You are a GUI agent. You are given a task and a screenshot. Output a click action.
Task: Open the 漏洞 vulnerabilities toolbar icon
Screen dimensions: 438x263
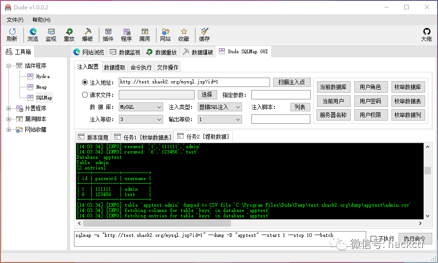pos(145,31)
